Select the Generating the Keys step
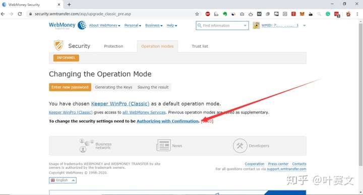The image size is (363, 195). click(x=113, y=87)
